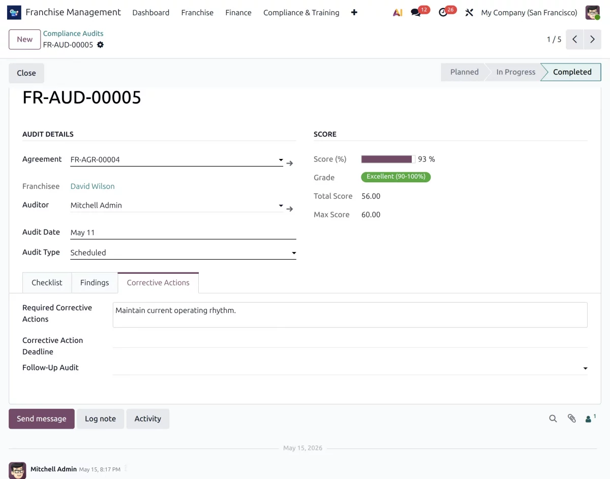Click Corrective Action Deadline field
610x479 pixels.
(x=350, y=341)
